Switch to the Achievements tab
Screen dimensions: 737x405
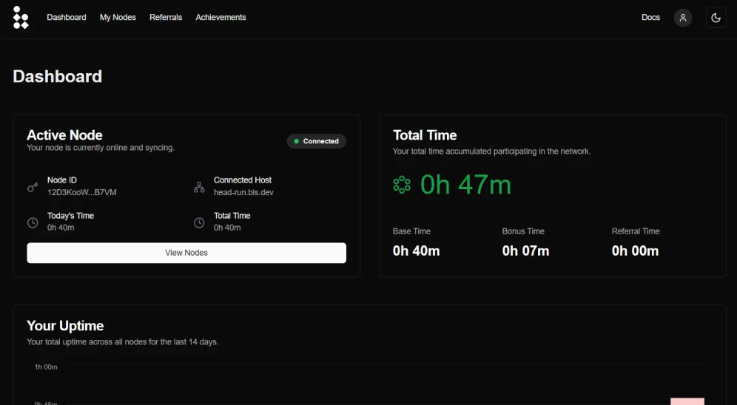(221, 17)
